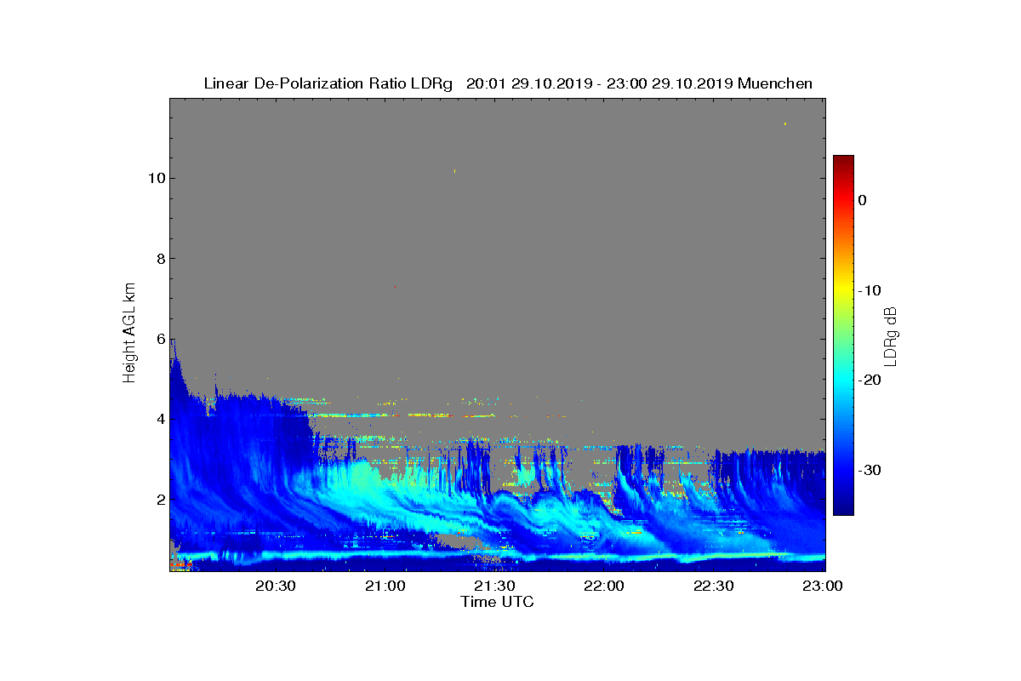Click the plot title 'Linear De-Polarization Ratio LDRg'
Image resolution: width=1021 pixels, height=681 pixels.
coord(328,83)
